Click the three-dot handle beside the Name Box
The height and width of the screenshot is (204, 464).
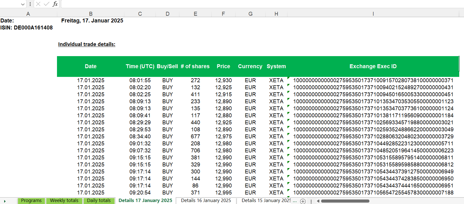[30, 4]
